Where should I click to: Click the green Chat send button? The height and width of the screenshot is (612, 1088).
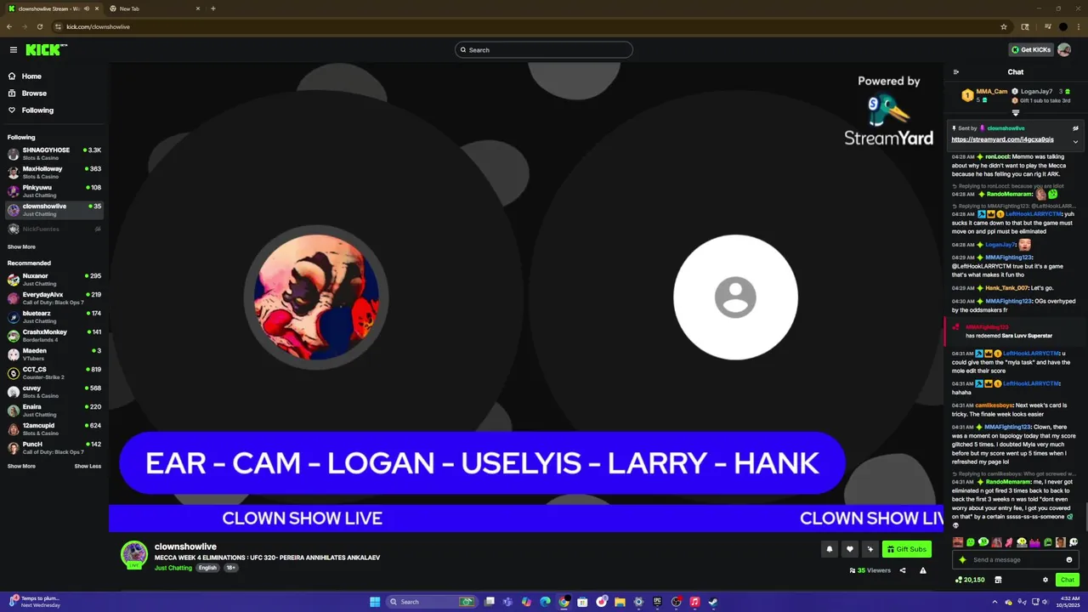click(1068, 580)
